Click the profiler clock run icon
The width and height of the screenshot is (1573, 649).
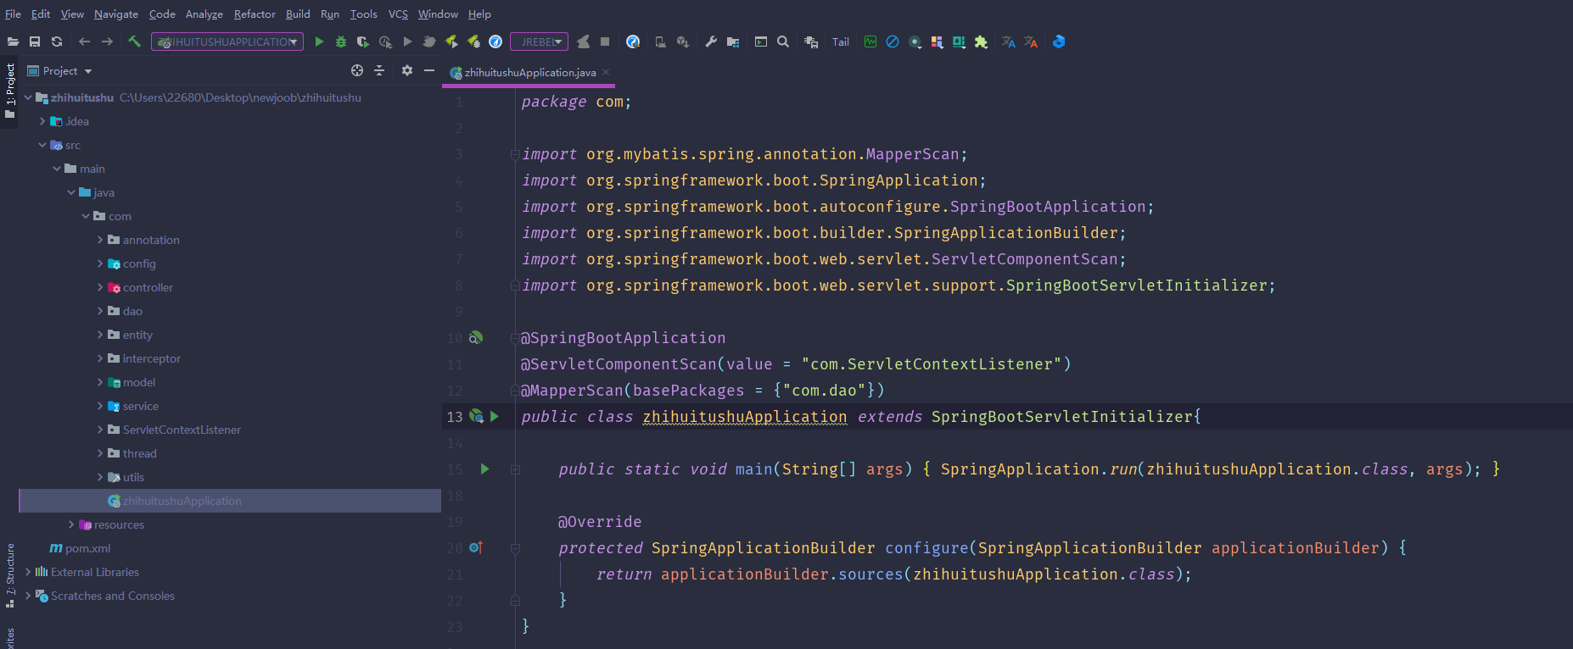[385, 42]
